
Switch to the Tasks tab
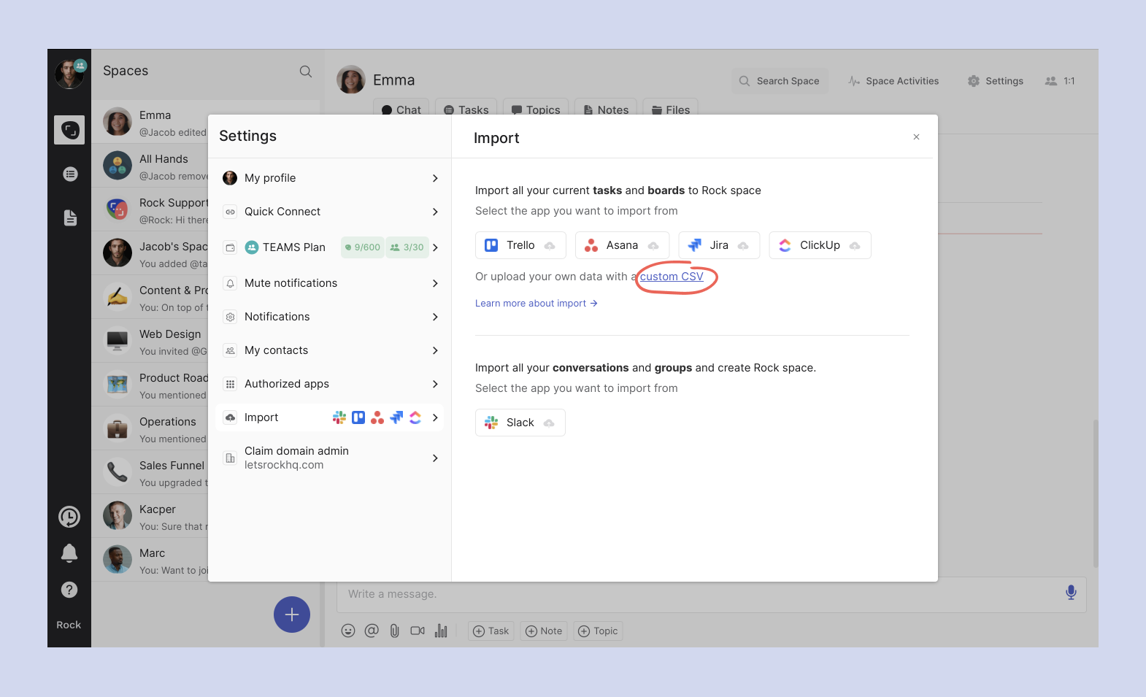(x=466, y=109)
